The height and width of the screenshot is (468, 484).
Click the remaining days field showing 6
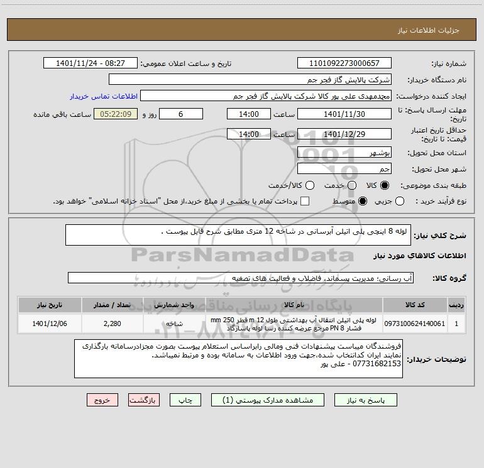pyautogui.click(x=181, y=114)
